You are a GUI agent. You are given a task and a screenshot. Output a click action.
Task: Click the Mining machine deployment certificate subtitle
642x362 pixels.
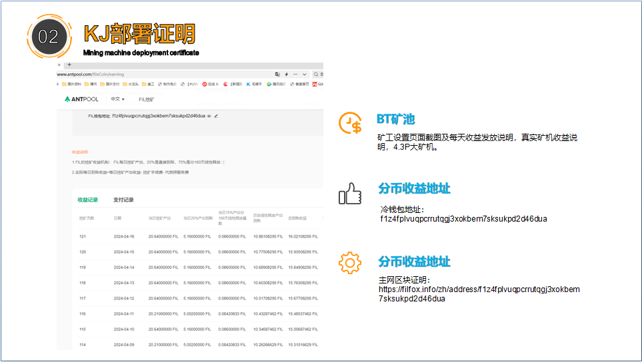[141, 53]
